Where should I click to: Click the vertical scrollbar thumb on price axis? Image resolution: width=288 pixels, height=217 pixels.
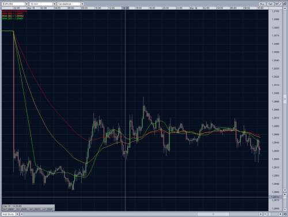[285, 98]
